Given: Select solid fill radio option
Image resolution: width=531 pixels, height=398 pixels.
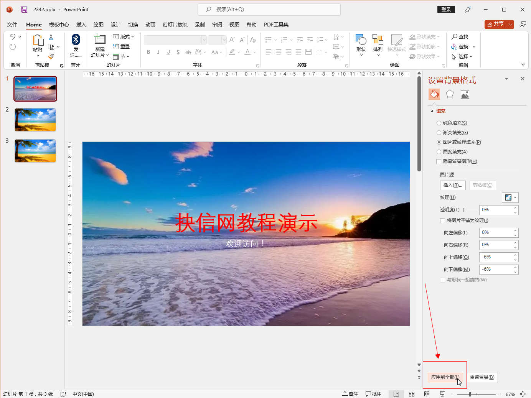Looking at the screenshot, I should point(439,123).
